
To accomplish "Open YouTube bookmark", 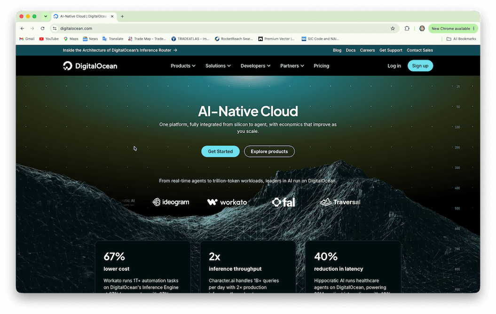I will coord(49,39).
